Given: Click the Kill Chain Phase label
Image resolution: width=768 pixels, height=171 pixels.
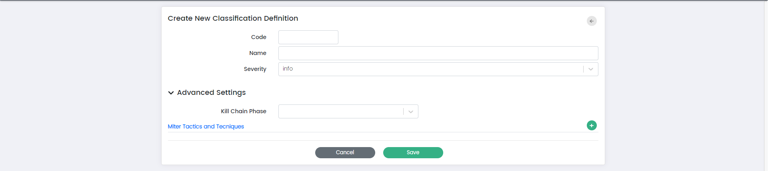Looking at the screenshot, I should [x=243, y=111].
